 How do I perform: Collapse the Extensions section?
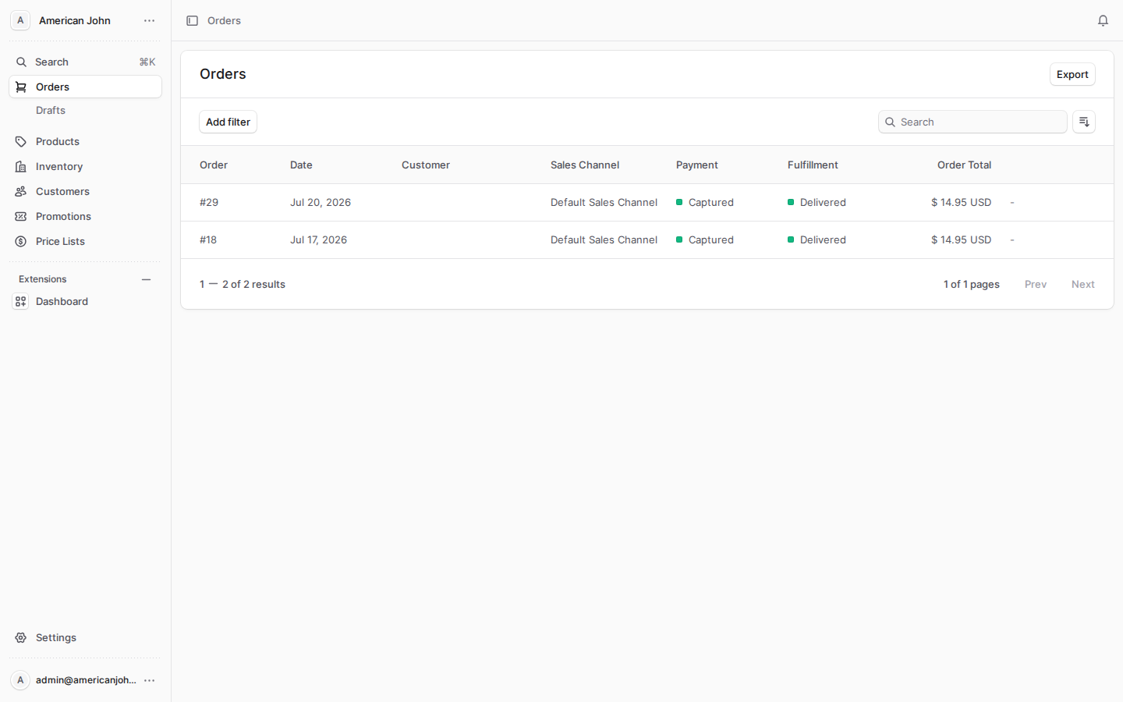pos(146,279)
